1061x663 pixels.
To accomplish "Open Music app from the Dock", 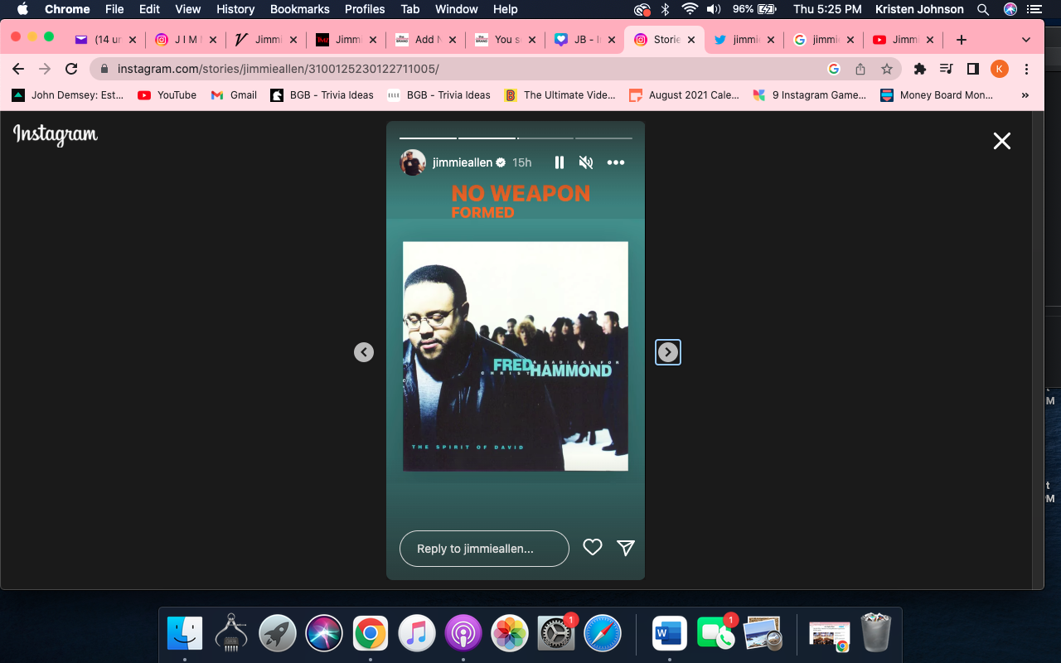I will [417, 635].
